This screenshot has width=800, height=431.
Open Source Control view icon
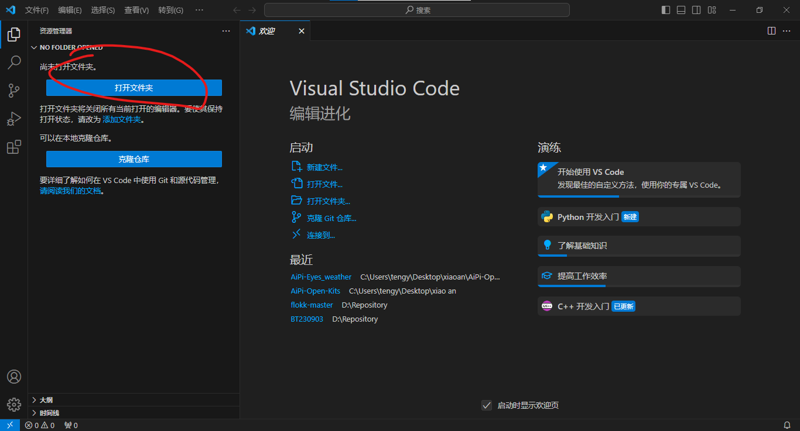click(13, 90)
